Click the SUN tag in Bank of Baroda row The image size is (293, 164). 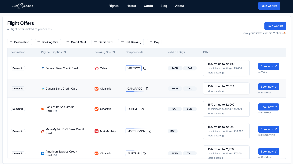[x=189, y=109]
